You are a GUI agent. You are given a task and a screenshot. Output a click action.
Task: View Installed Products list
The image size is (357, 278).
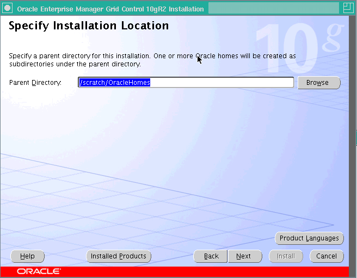118,256
